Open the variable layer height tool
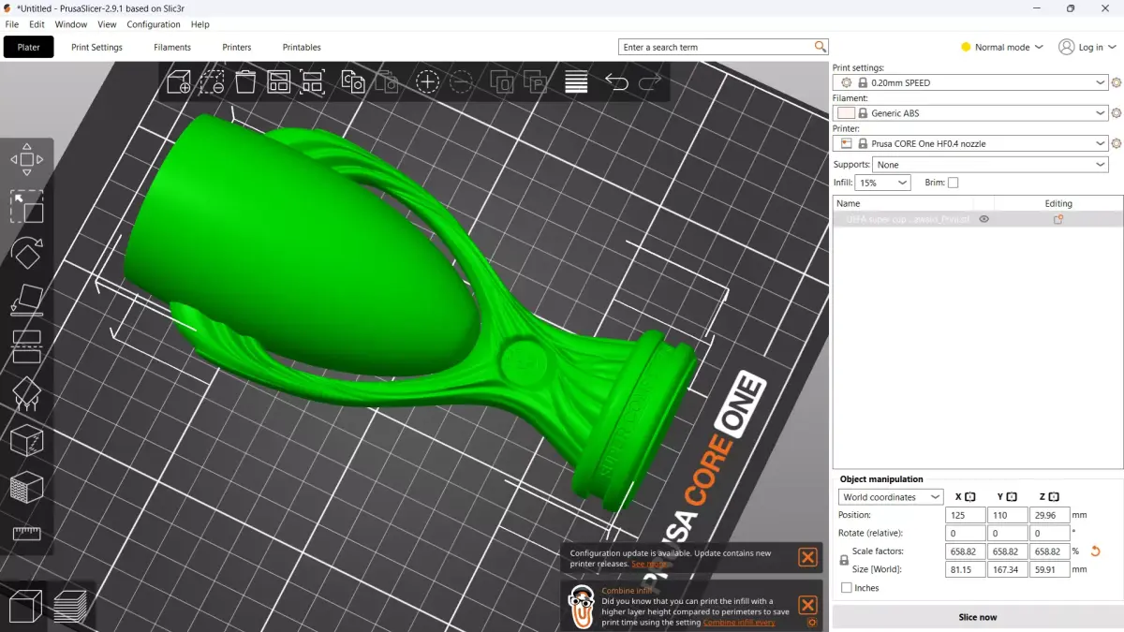Image resolution: width=1124 pixels, height=632 pixels. pyautogui.click(x=576, y=81)
